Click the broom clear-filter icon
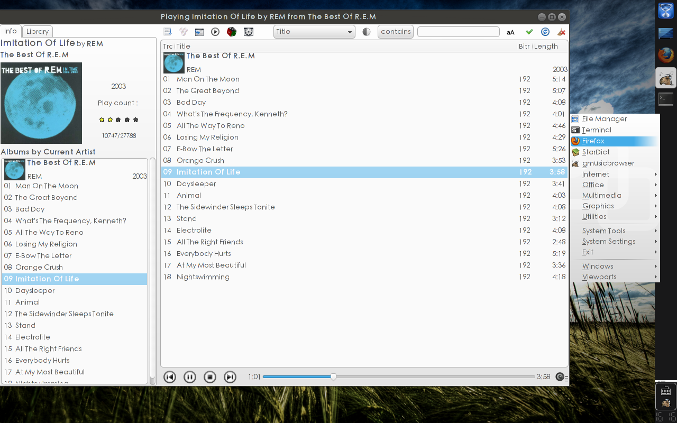This screenshot has width=677, height=423. tap(562, 32)
